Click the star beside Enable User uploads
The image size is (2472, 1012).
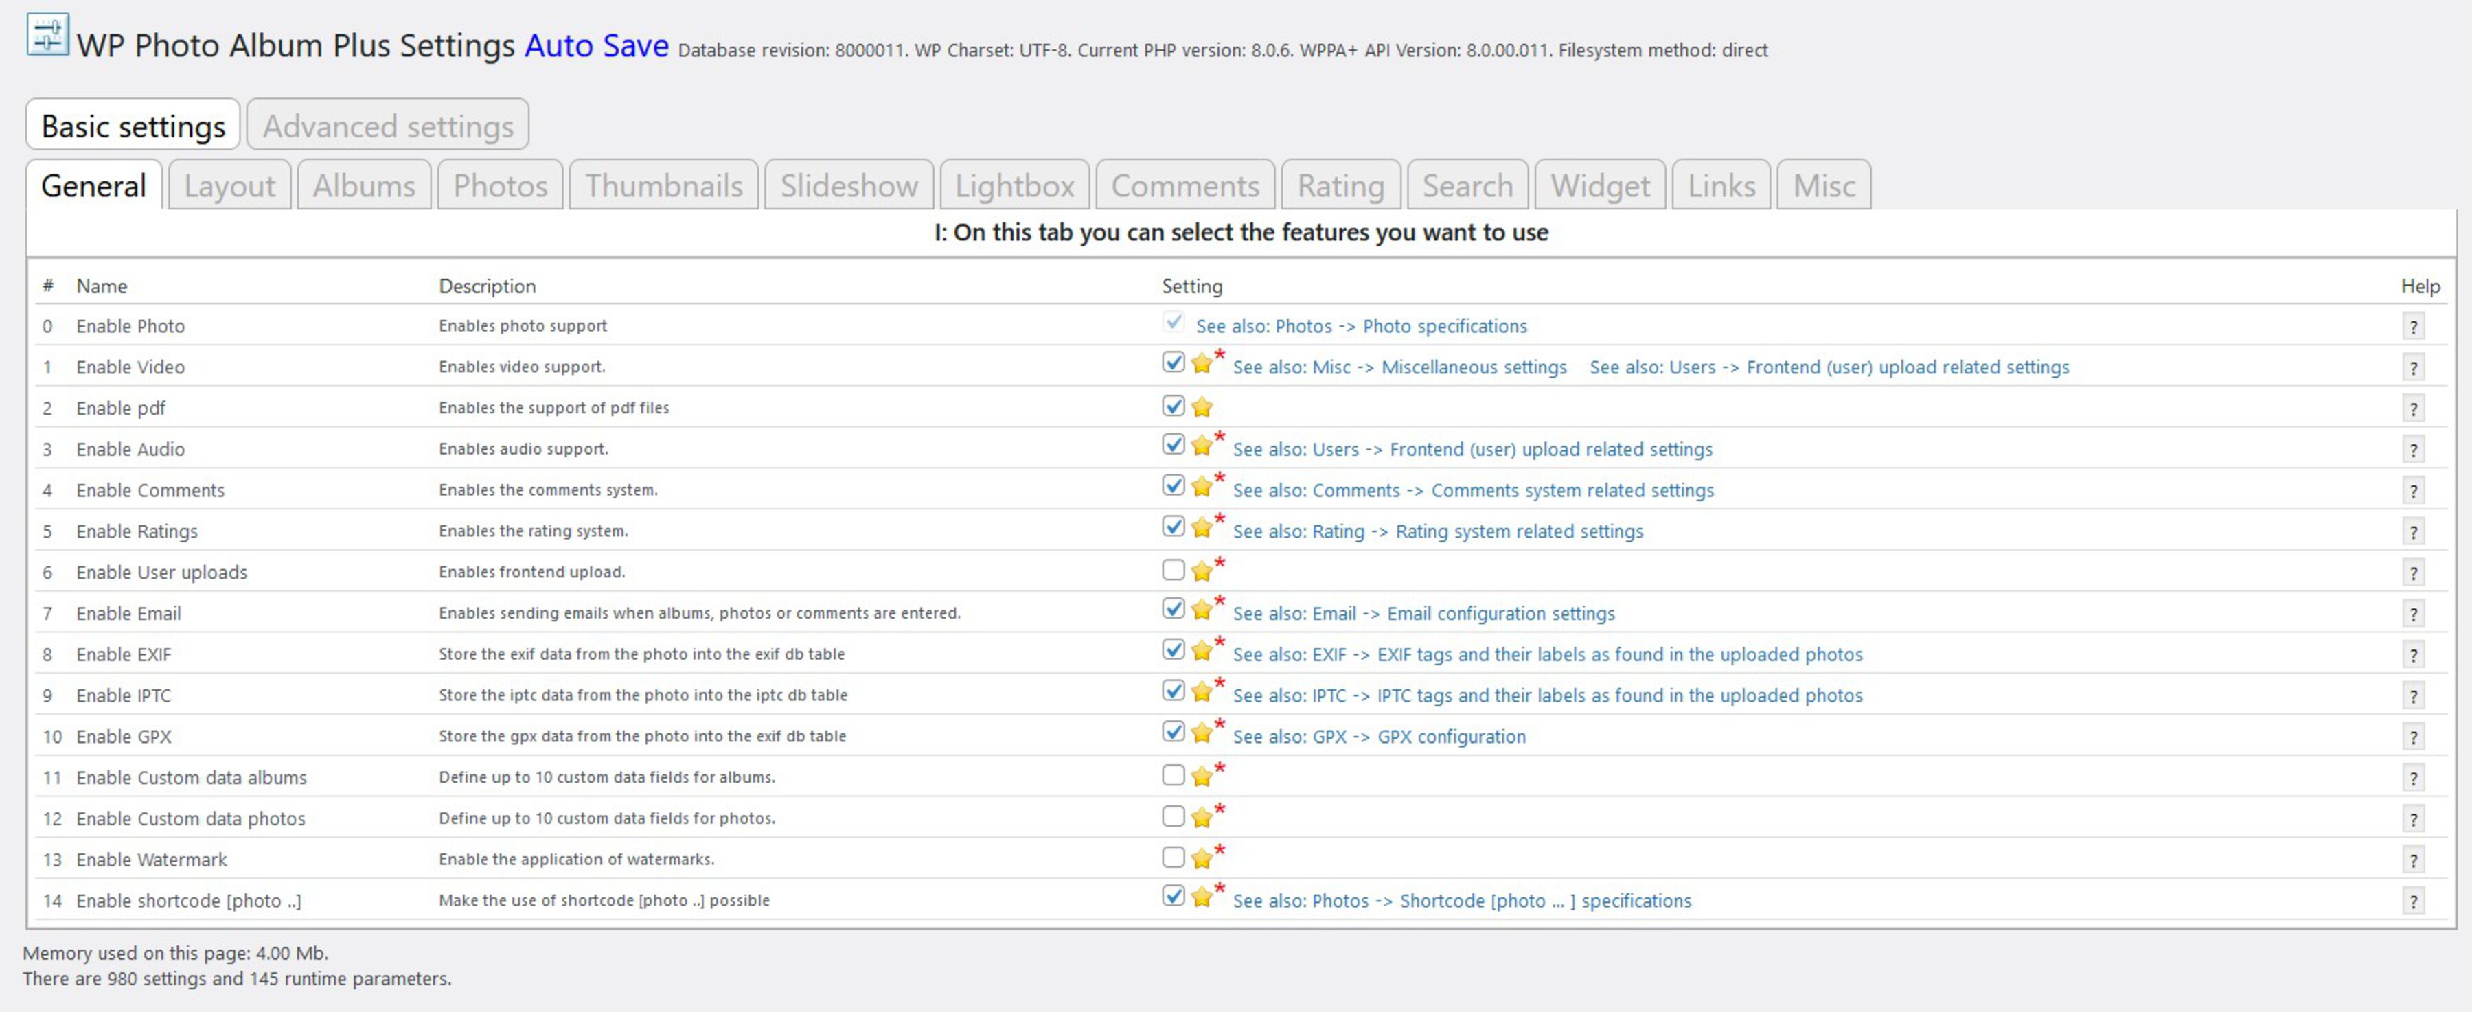tap(1202, 570)
